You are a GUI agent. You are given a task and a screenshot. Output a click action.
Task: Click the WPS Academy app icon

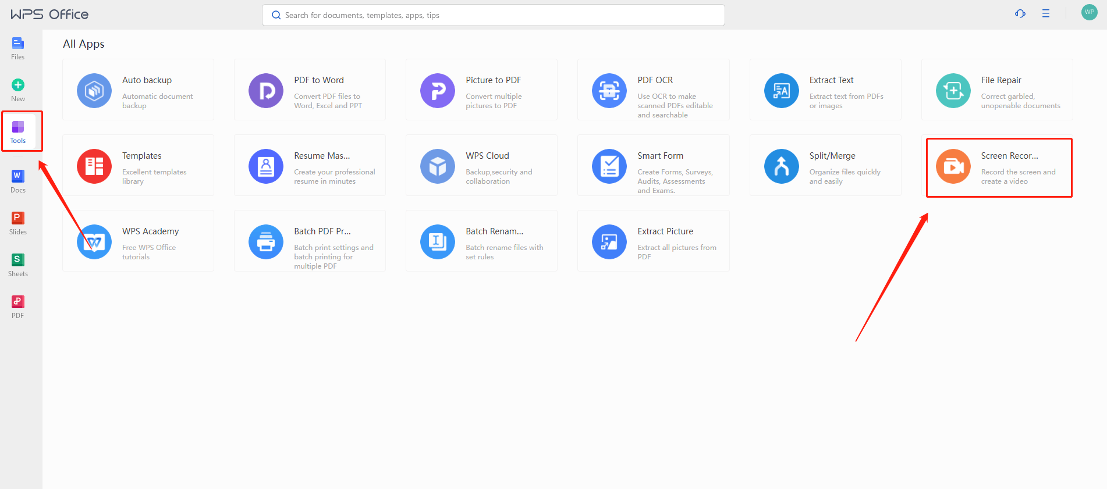pyautogui.click(x=94, y=242)
